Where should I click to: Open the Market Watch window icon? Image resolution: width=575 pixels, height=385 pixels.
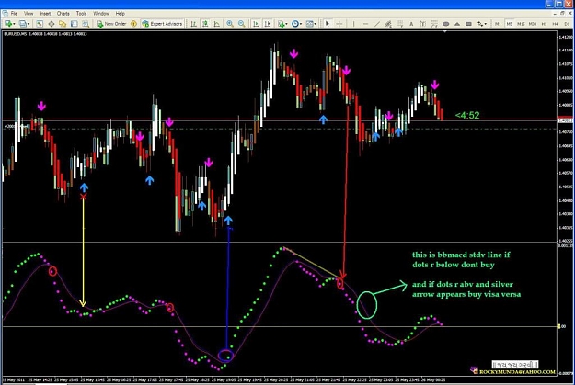pos(40,24)
